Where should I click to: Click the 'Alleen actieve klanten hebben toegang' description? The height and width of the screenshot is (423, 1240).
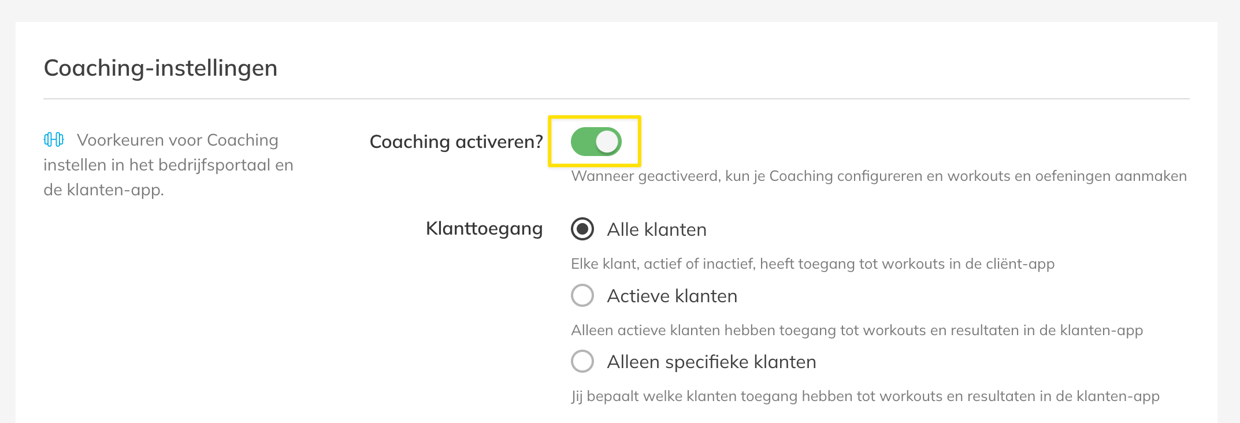pos(856,331)
